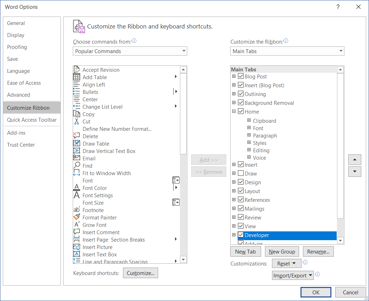Click the Accept Revision icon

click(76, 70)
